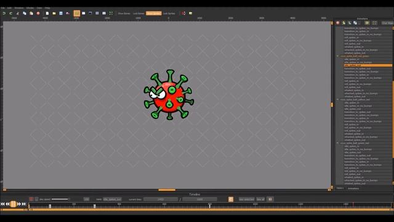Click the keyframe marker at about 800 on the timeline

[x=209, y=206]
